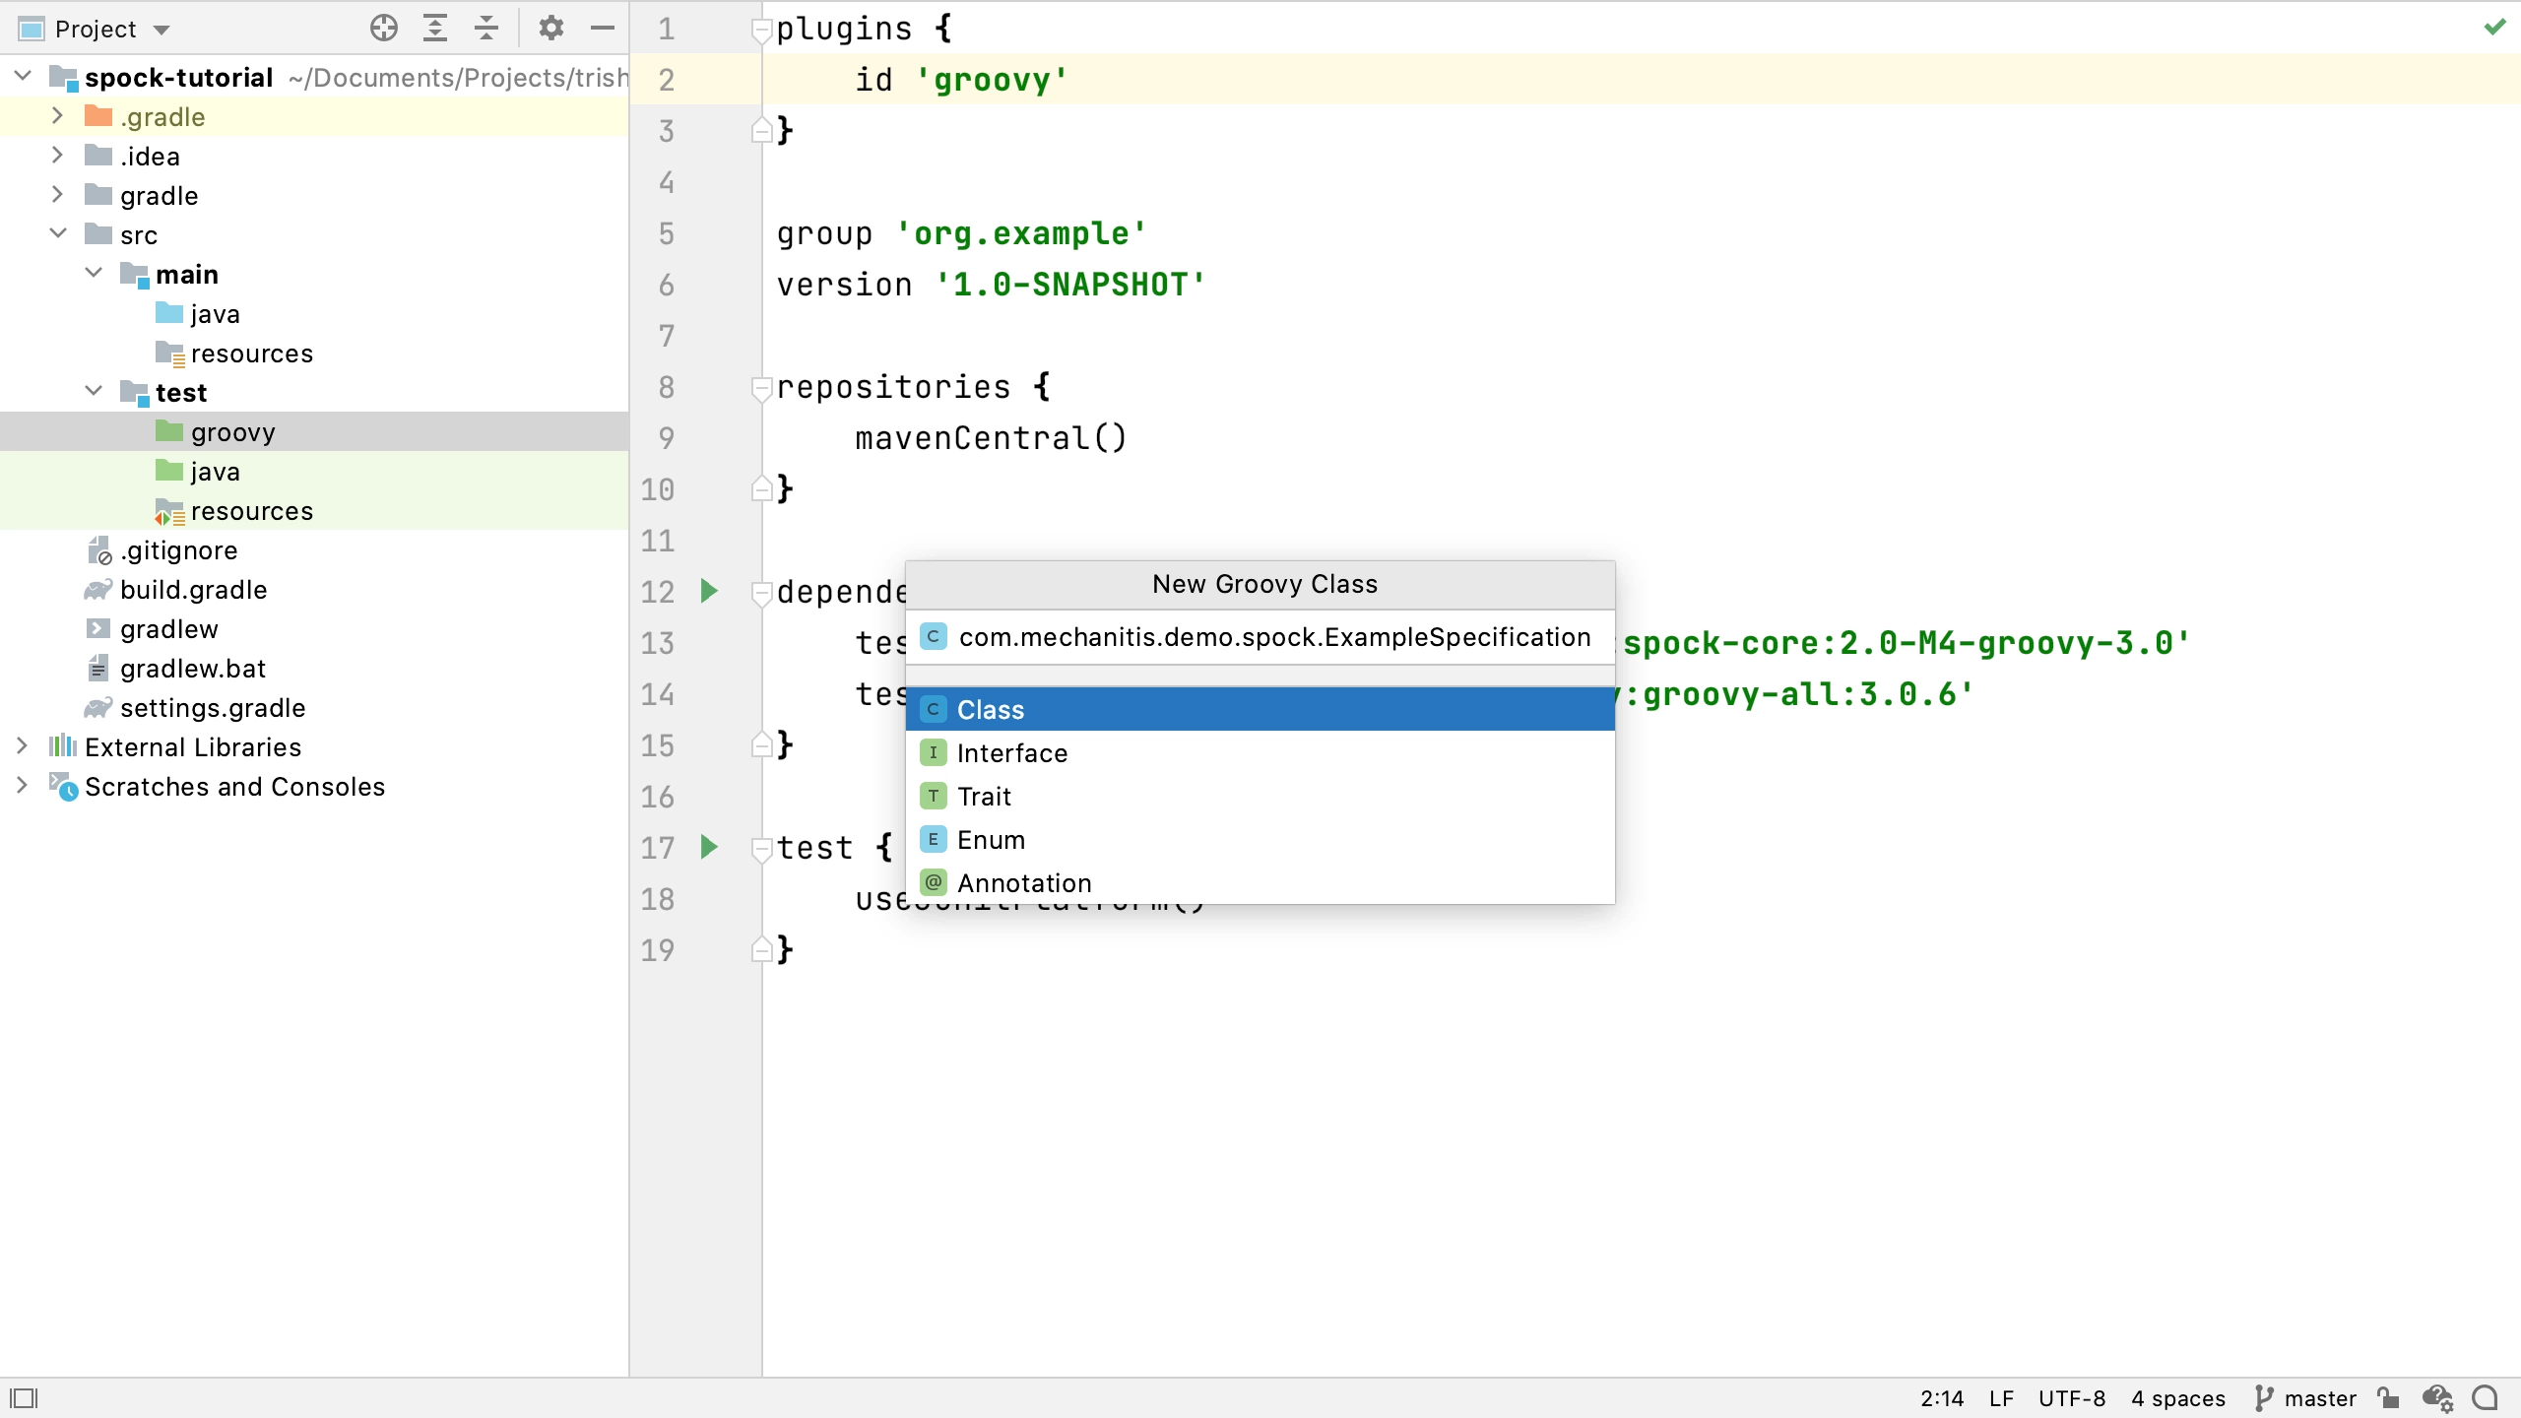The height and width of the screenshot is (1418, 2521).
Task: Choose Interface in New Groovy Class popup
Action: click(1260, 752)
